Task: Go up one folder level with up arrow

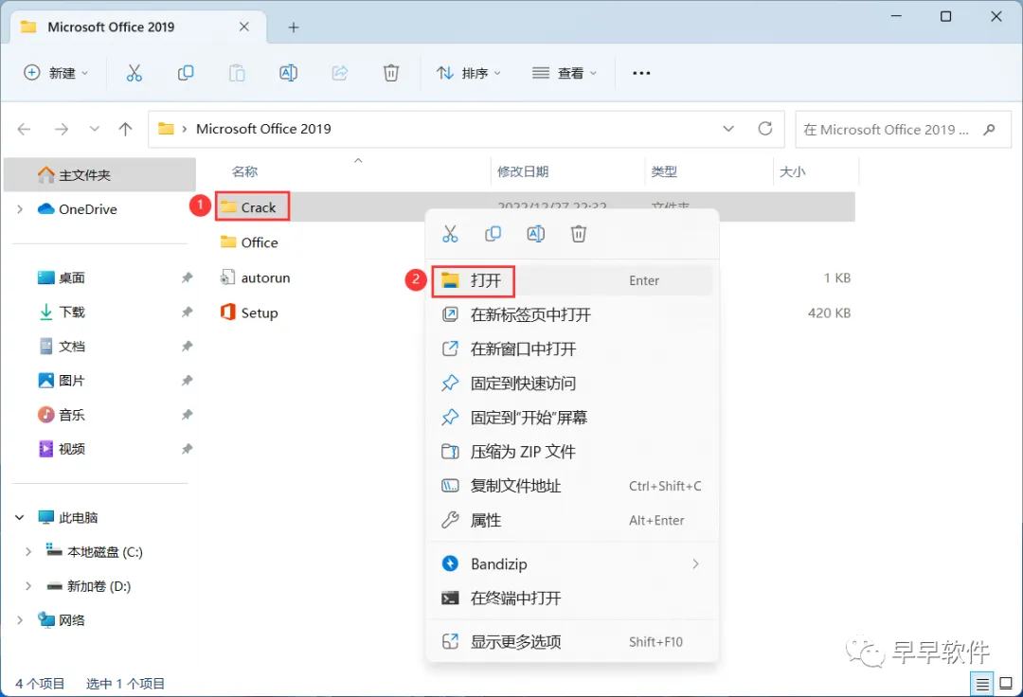Action: pos(125,129)
